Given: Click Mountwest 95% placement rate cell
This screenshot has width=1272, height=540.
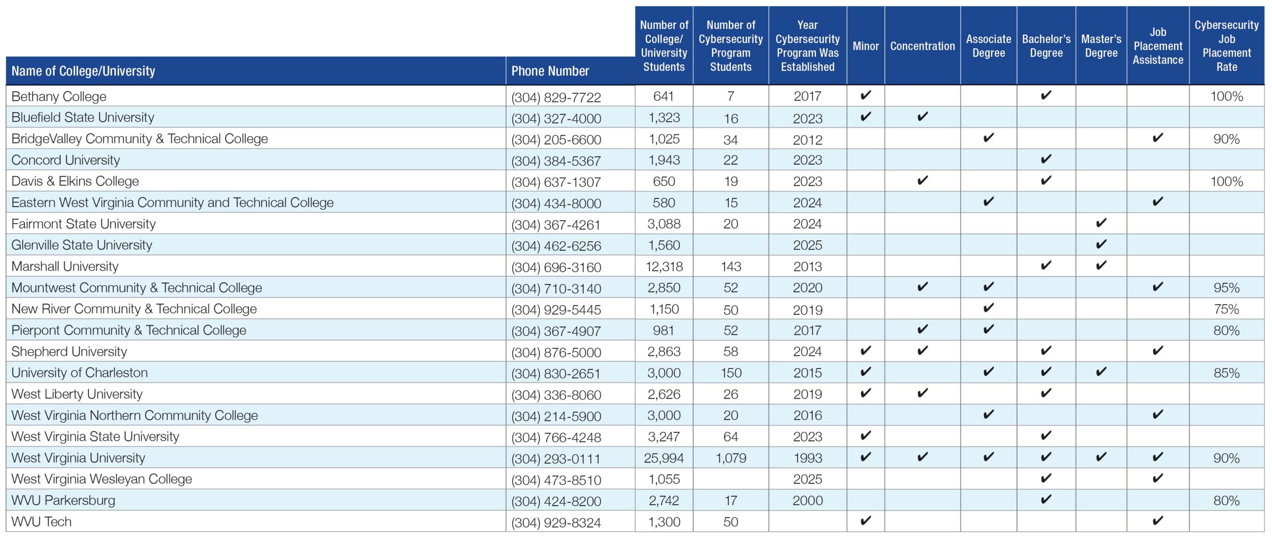Looking at the screenshot, I should 1226,288.
